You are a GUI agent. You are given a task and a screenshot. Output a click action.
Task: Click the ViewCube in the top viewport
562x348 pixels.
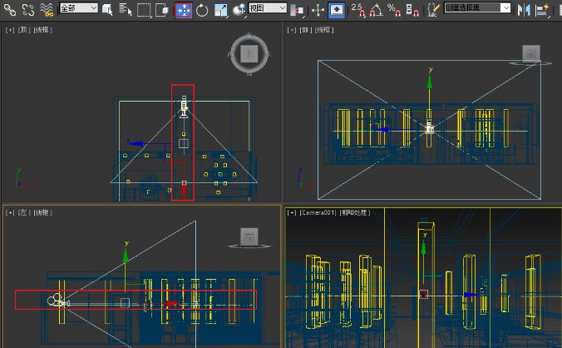click(249, 54)
